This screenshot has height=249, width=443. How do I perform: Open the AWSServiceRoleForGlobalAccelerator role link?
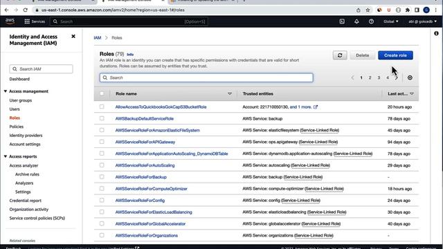click(x=150, y=224)
